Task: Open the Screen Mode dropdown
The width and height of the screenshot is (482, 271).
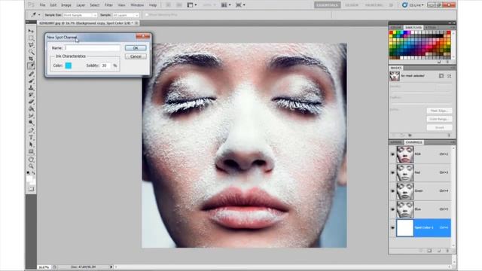Action: coord(240,5)
